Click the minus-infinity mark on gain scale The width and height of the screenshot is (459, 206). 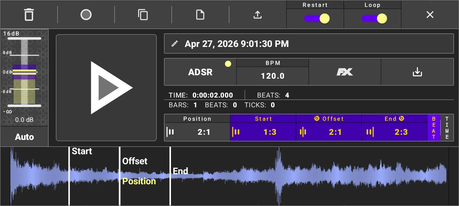(8, 112)
